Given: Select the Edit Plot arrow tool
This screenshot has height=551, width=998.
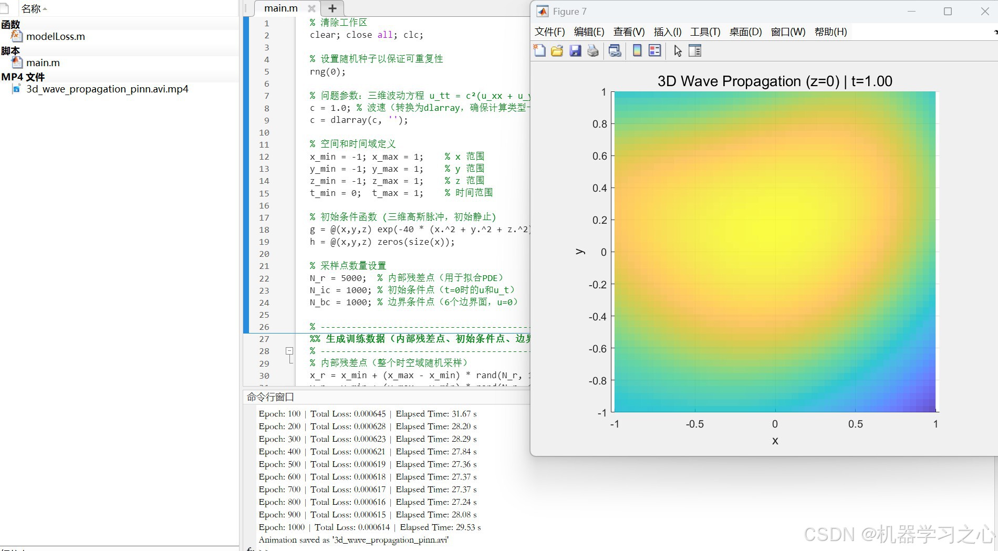Looking at the screenshot, I should pyautogui.click(x=678, y=51).
